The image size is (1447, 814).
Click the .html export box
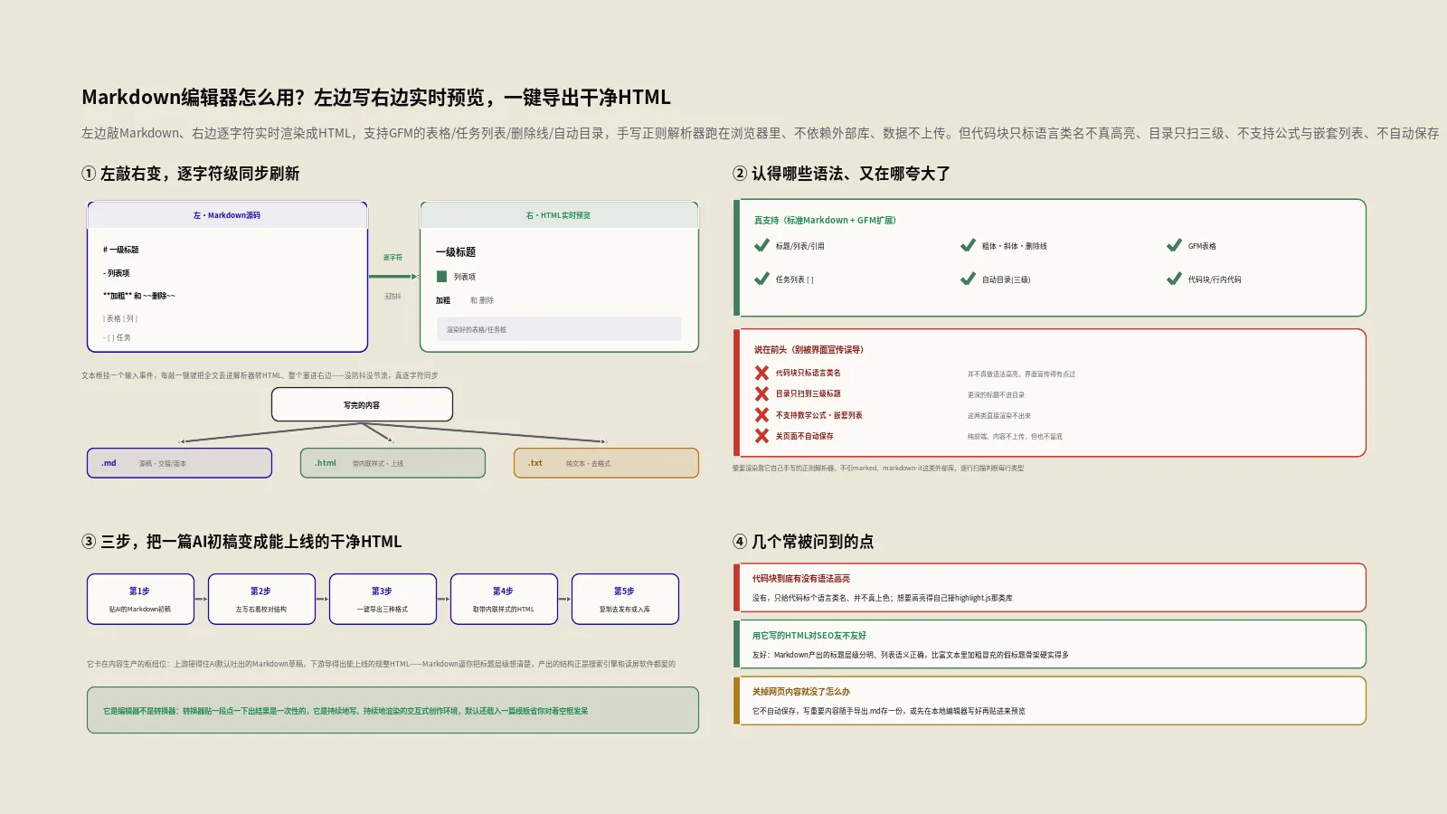[x=392, y=463]
